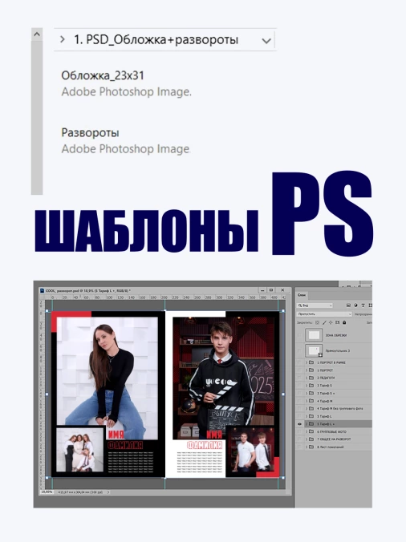The image size is (406, 542).
Task: Click the adjustment layer filter icon
Action: tap(356, 305)
